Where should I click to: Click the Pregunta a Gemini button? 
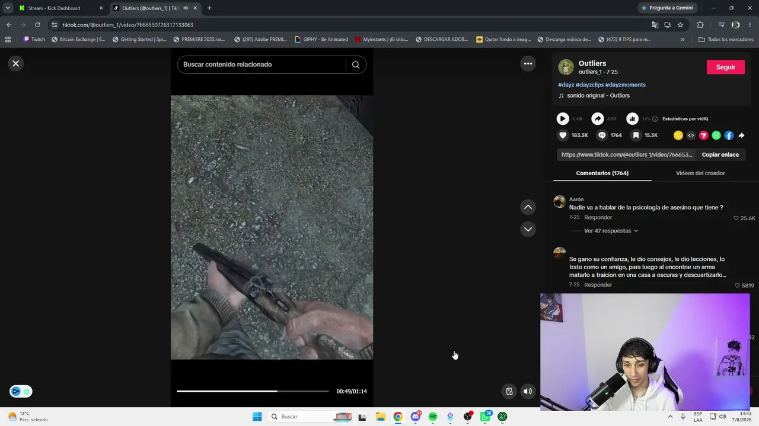click(x=666, y=8)
